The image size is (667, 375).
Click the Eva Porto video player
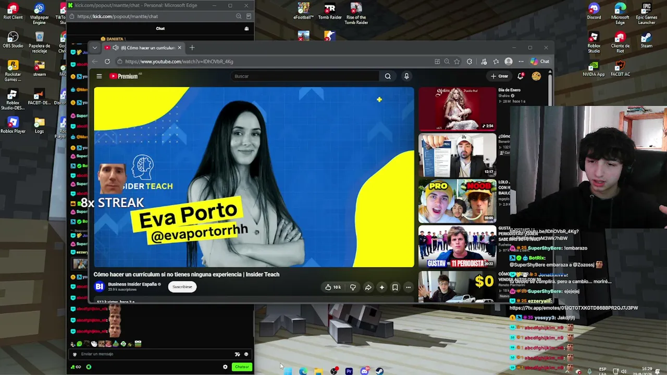pos(254,177)
